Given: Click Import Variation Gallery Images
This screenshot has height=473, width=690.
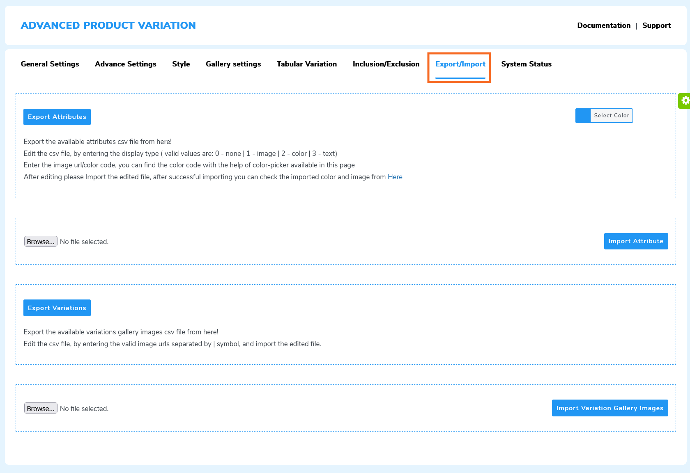Looking at the screenshot, I should click(x=609, y=408).
